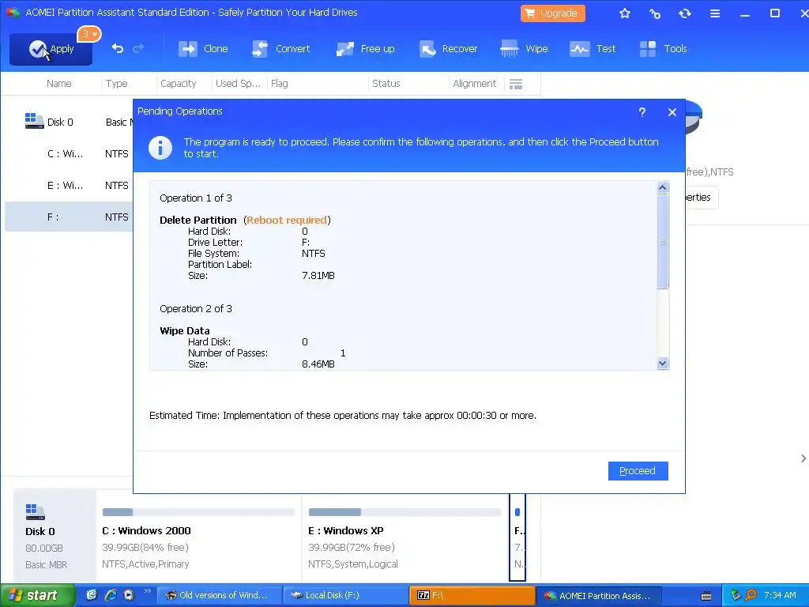This screenshot has width=809, height=607.
Task: Select the E: partition row
Action: [70, 185]
